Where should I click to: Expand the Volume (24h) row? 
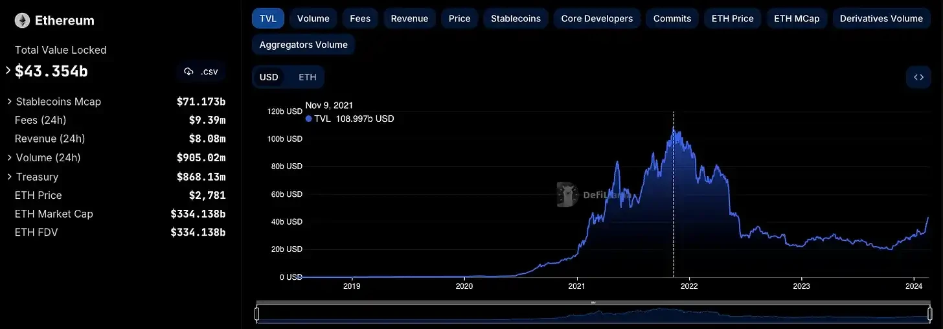click(9, 158)
